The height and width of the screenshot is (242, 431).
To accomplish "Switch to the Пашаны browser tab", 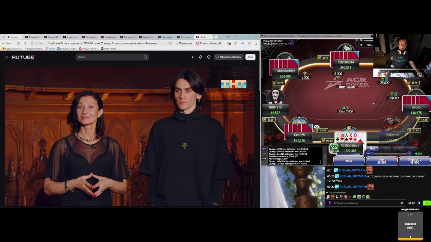I will click(x=147, y=37).
